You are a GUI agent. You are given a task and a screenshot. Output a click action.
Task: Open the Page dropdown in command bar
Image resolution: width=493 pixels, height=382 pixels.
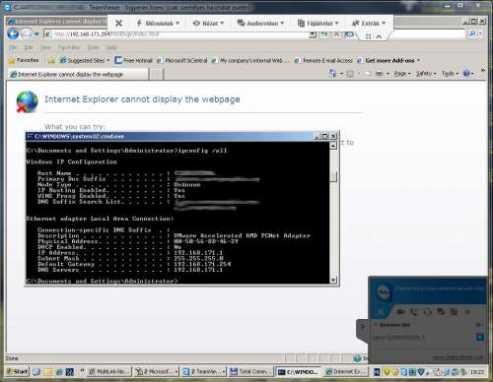click(x=402, y=74)
